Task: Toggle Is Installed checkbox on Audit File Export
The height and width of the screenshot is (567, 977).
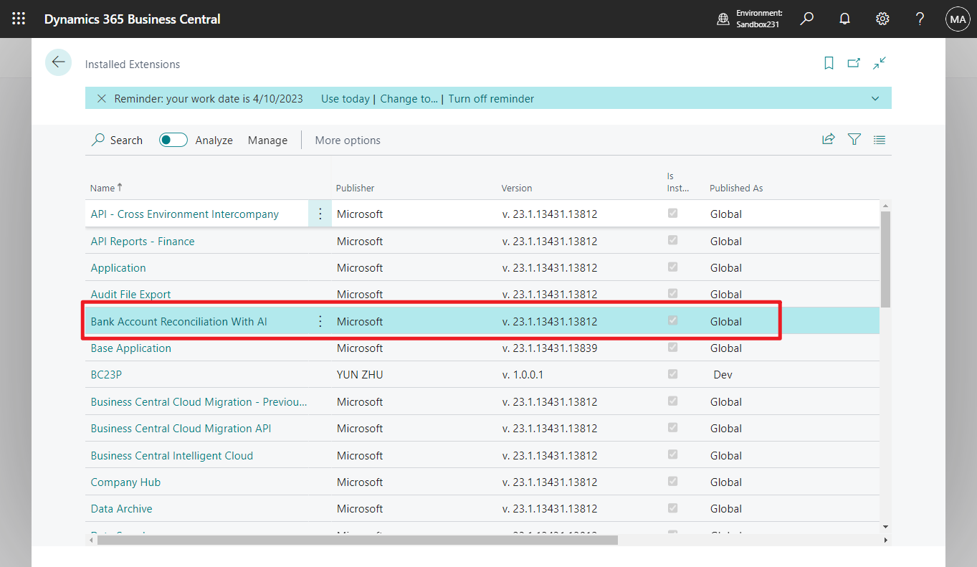Action: coord(672,293)
